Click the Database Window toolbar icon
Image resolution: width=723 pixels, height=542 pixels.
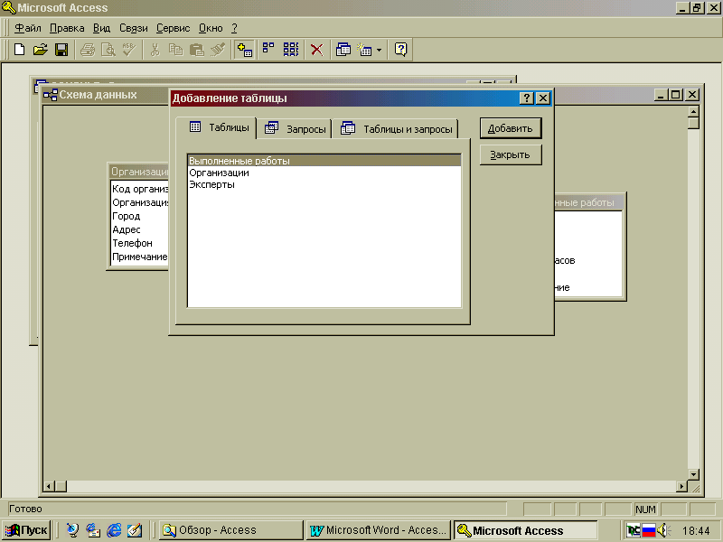pyautogui.click(x=343, y=50)
